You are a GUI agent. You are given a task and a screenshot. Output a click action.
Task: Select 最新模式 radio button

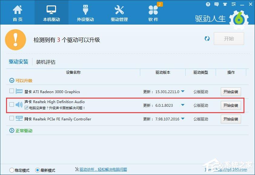38,170
